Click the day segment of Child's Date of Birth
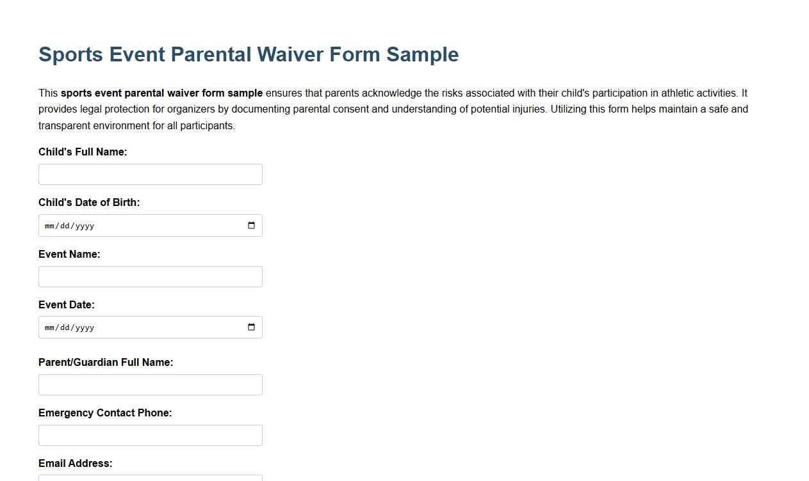809x481 pixels. click(x=63, y=225)
